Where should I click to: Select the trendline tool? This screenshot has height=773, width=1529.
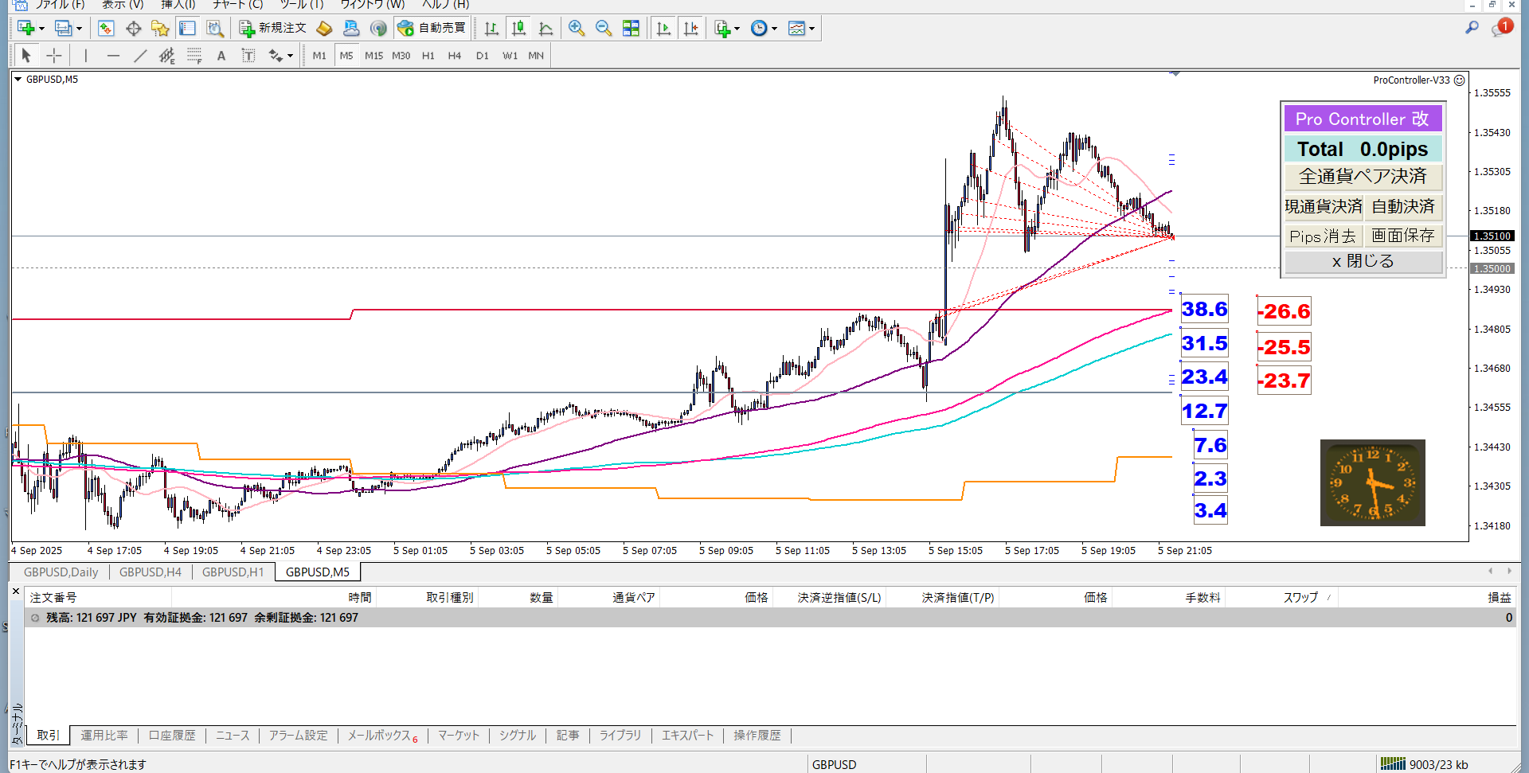click(140, 56)
